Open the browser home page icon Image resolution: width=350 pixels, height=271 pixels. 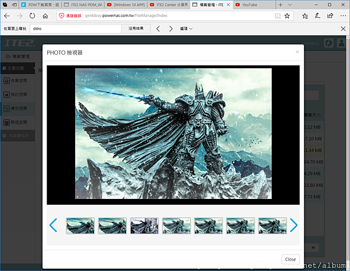(45, 16)
